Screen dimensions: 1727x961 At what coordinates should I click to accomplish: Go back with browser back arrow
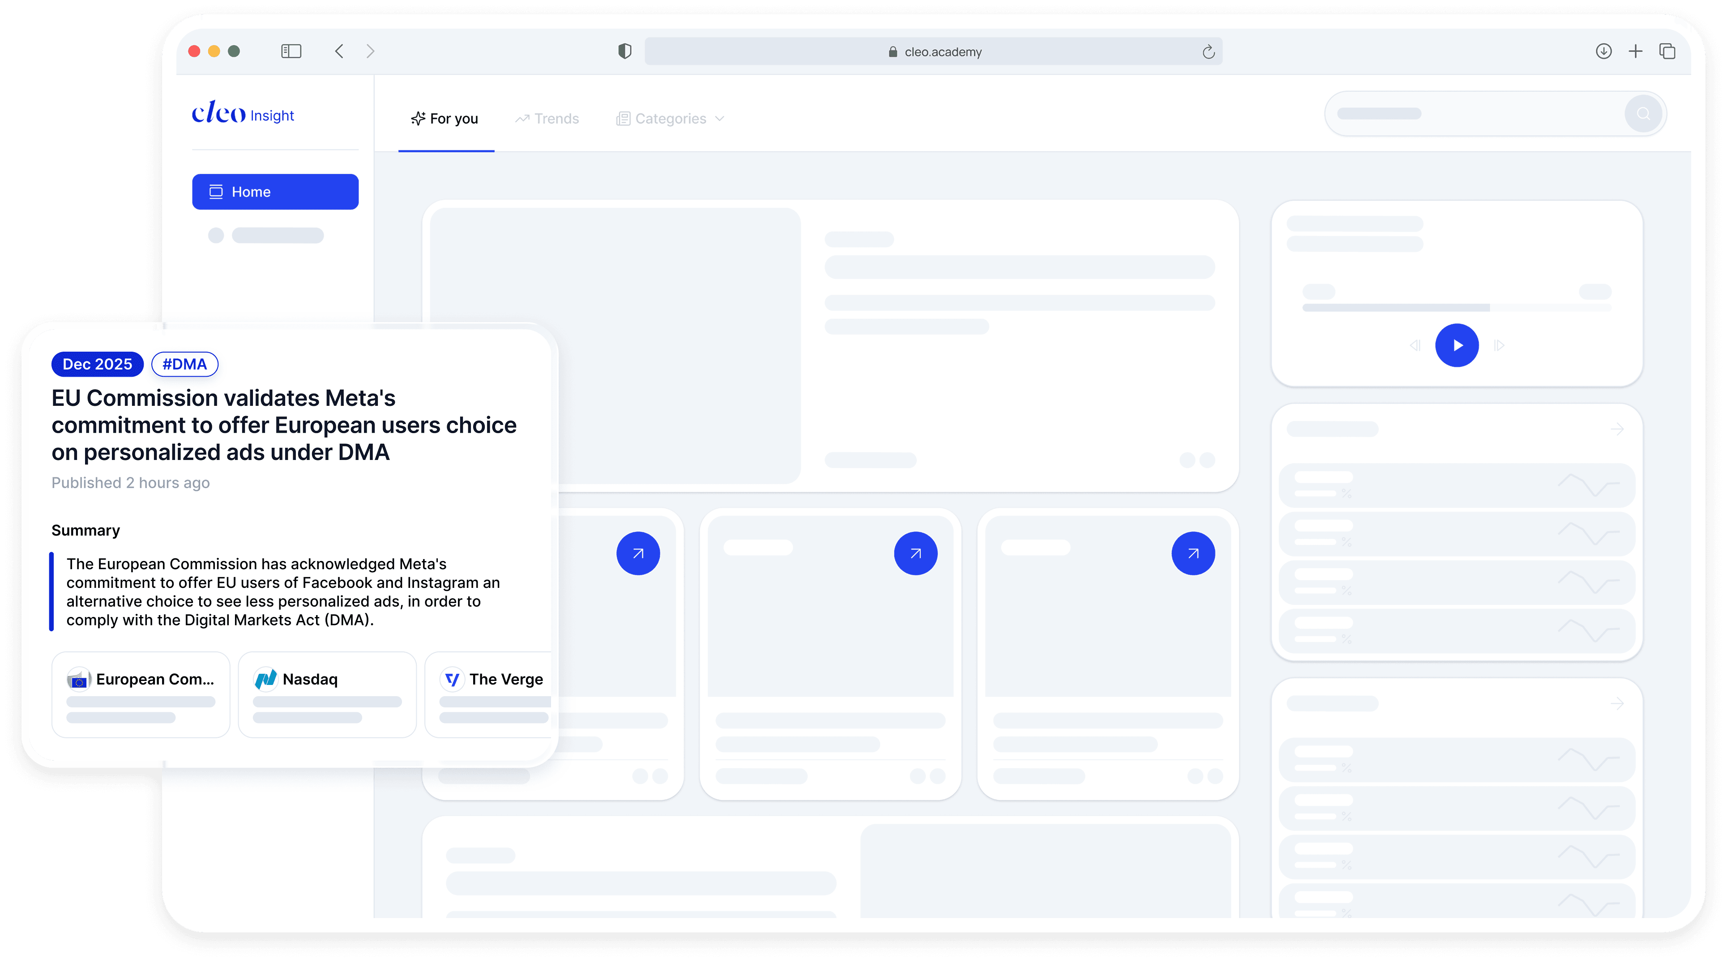coord(339,51)
